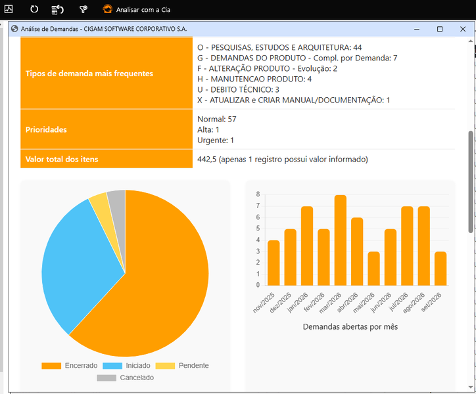Toggle Pendente legend item
The width and height of the screenshot is (476, 394).
(182, 366)
